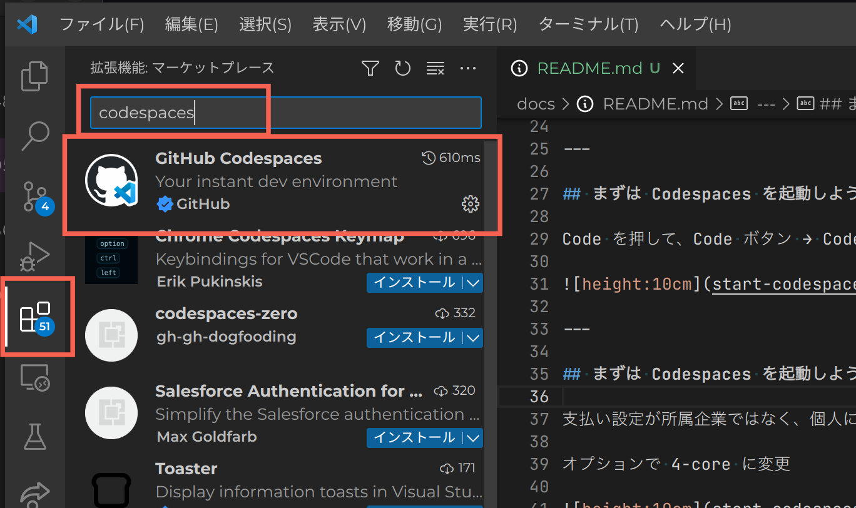This screenshot has width=856, height=508.
Task: Open the 実行(R) menu
Action: pyautogui.click(x=490, y=24)
